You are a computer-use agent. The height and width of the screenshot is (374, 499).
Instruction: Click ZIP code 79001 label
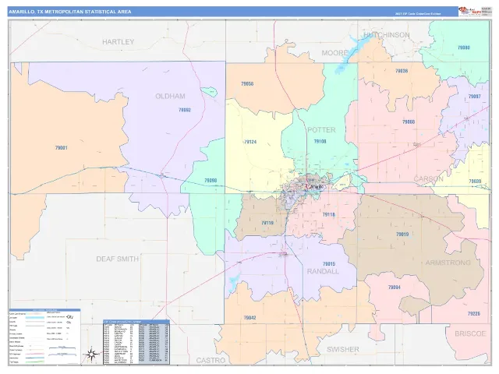pos(61,148)
